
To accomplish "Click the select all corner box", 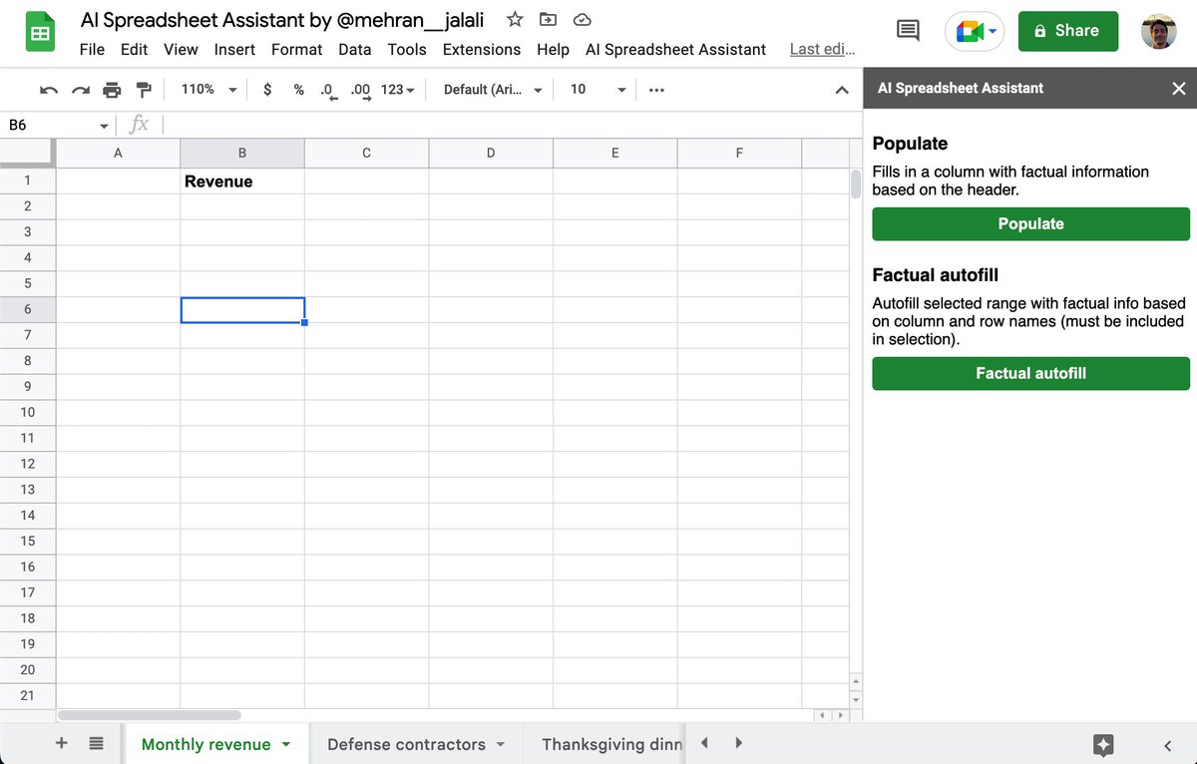I will click(x=27, y=153).
